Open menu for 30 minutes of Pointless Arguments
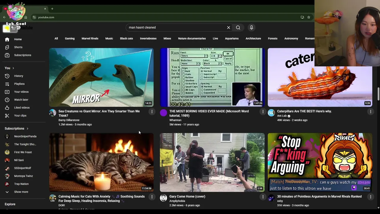 (370, 197)
